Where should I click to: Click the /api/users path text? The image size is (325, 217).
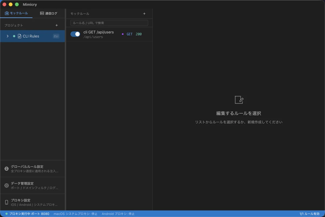[x=93, y=37]
